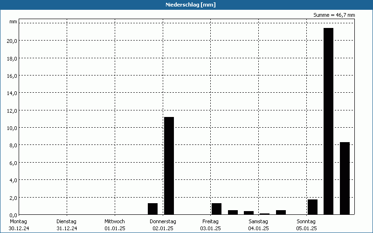Click the Montag day label
The height and width of the screenshot is (233, 373).
[18, 222]
